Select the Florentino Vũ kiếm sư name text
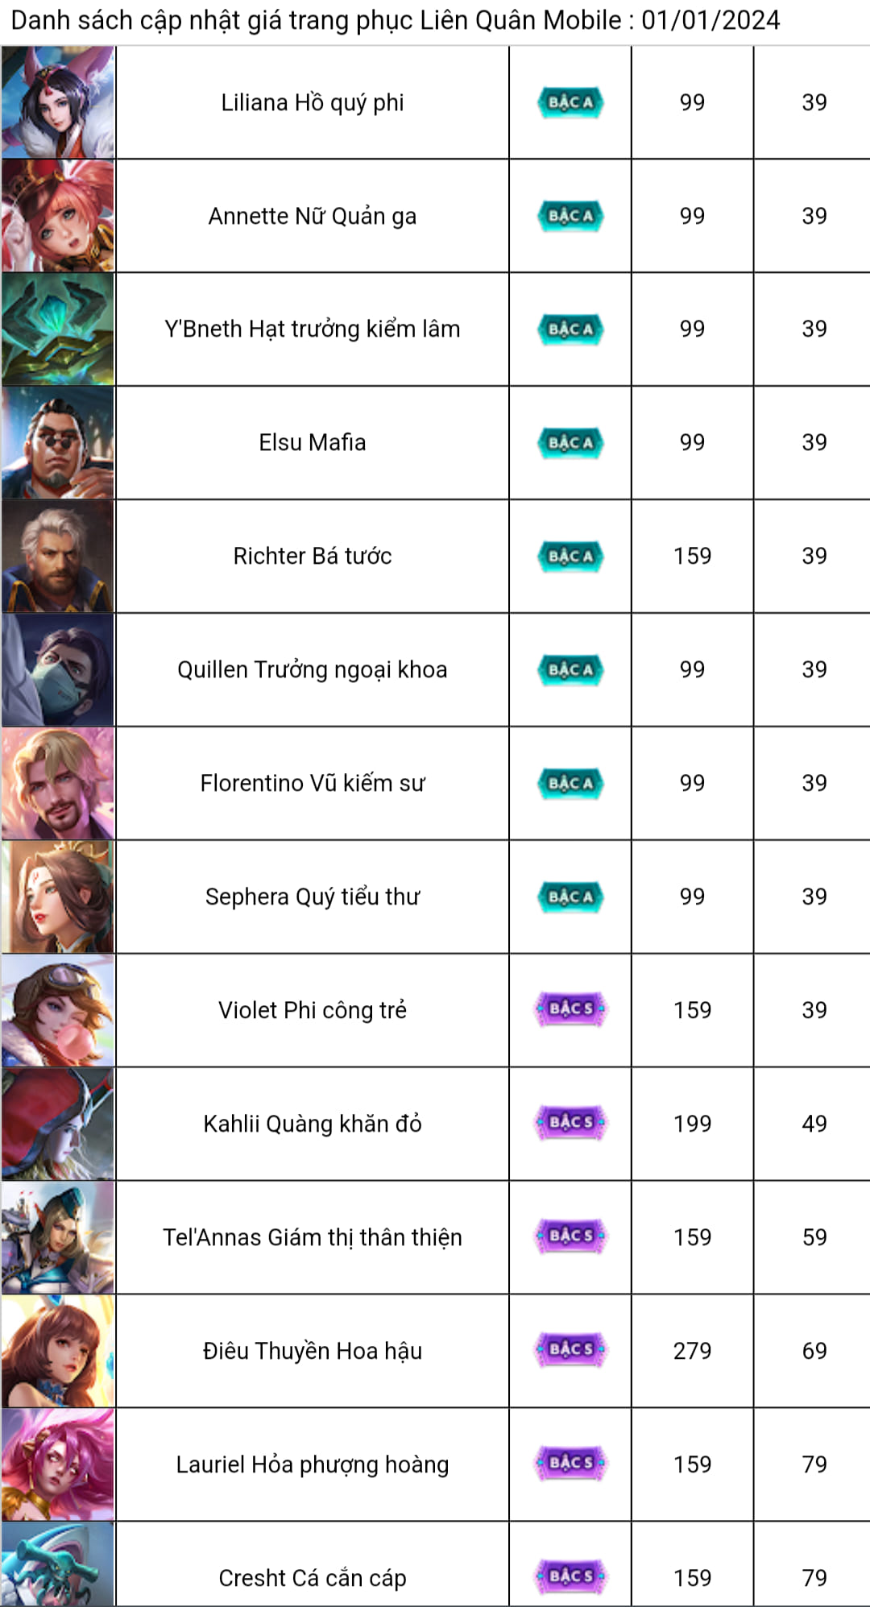This screenshot has width=870, height=1607. 313,783
